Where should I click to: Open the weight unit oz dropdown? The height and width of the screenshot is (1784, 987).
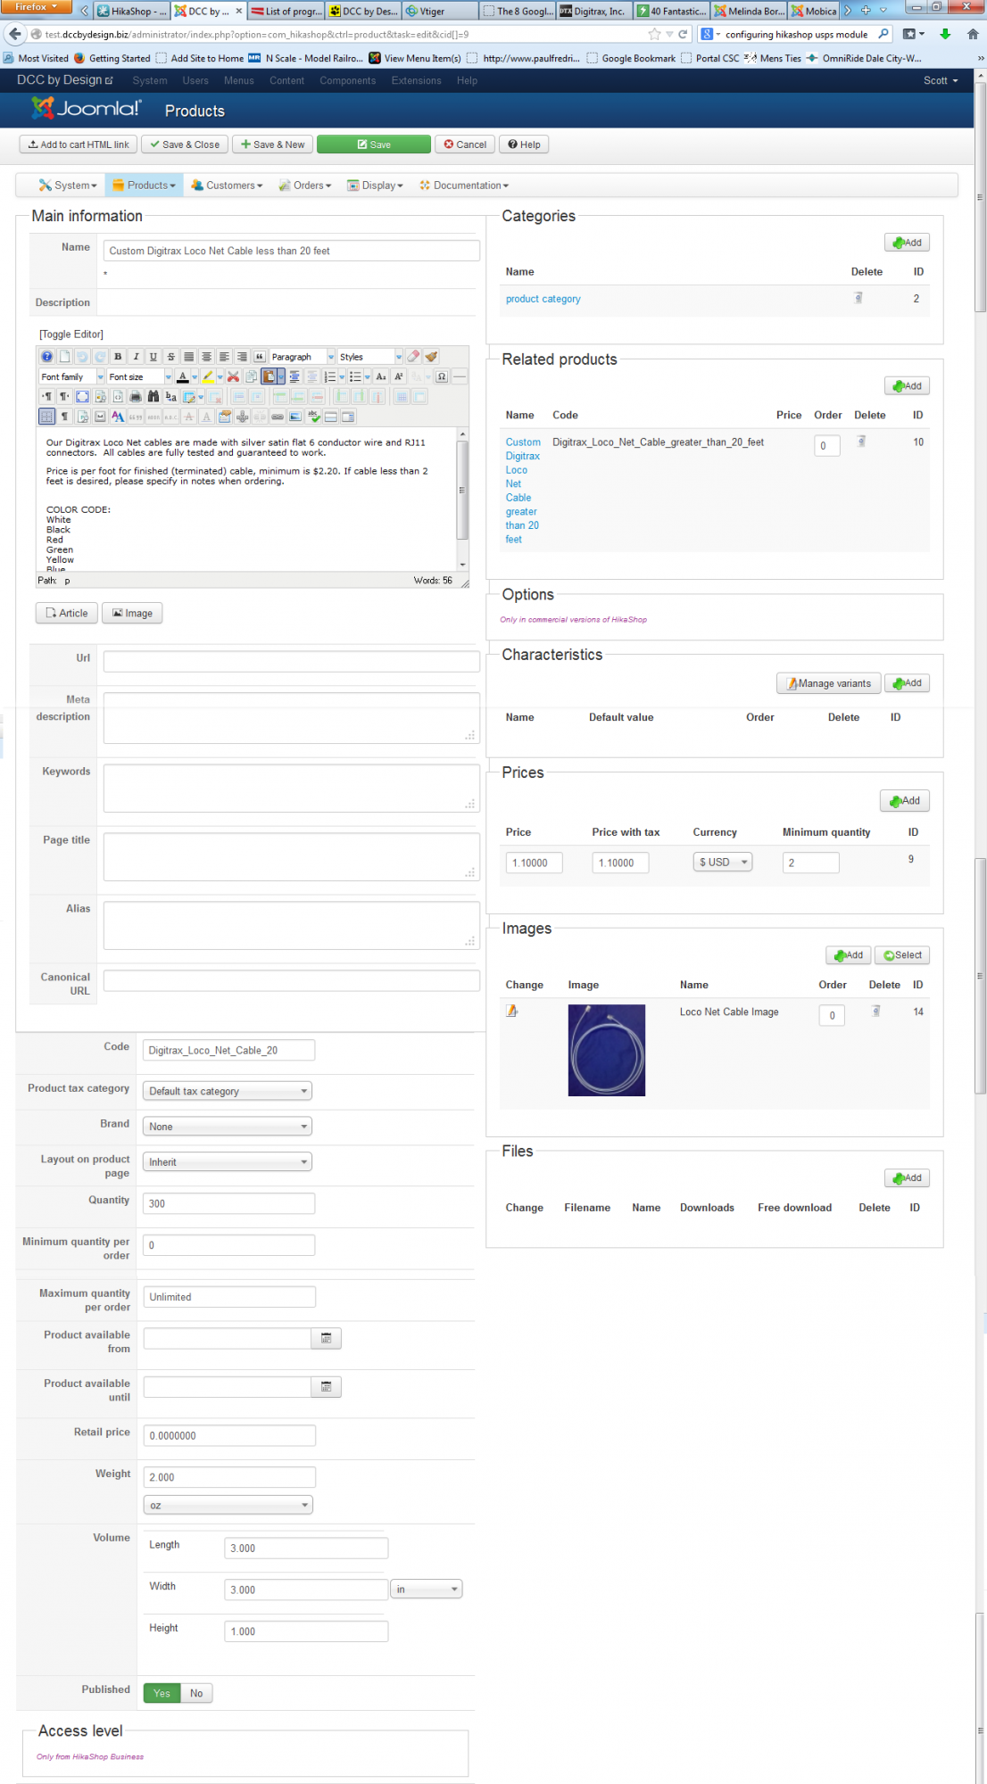click(228, 1505)
